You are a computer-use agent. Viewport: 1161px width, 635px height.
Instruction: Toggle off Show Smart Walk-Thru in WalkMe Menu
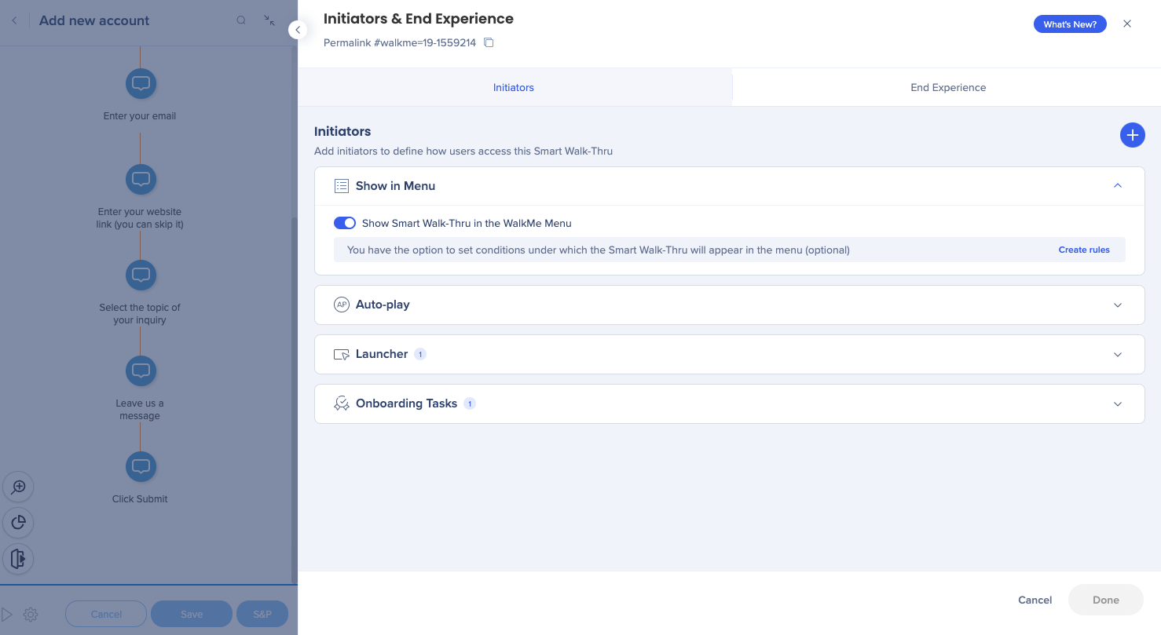coord(345,223)
